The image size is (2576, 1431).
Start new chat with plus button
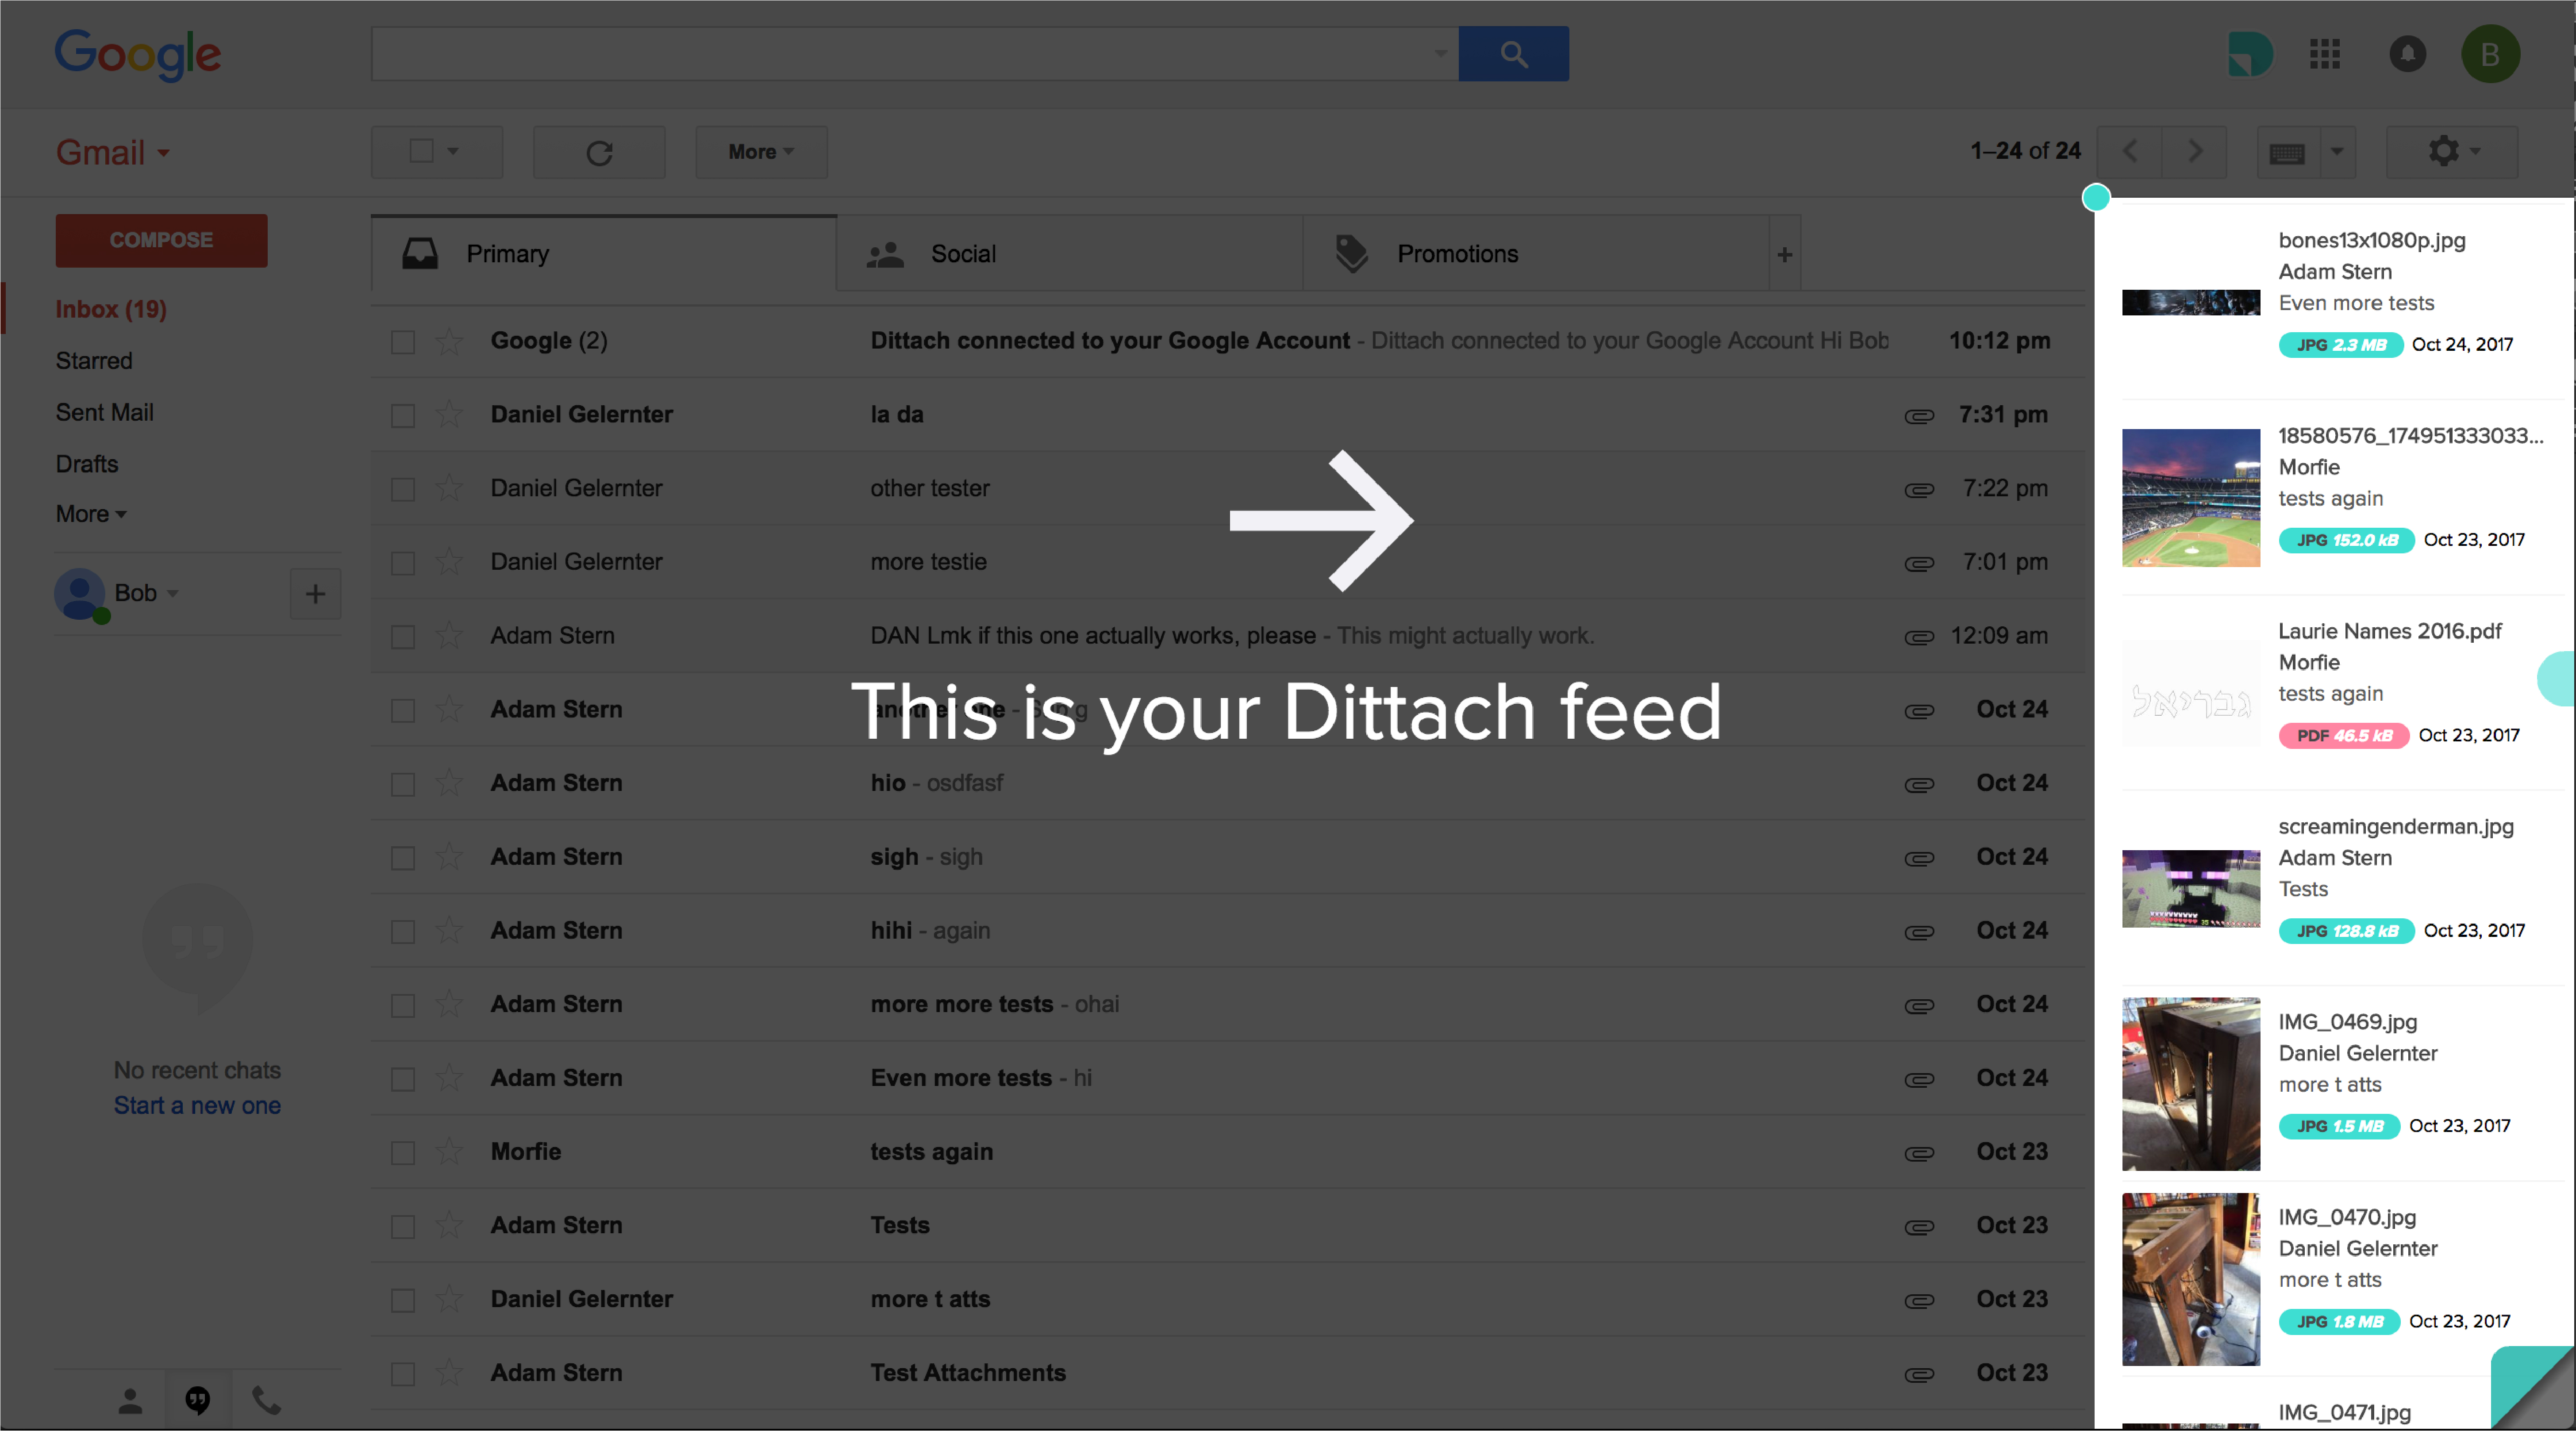315,594
